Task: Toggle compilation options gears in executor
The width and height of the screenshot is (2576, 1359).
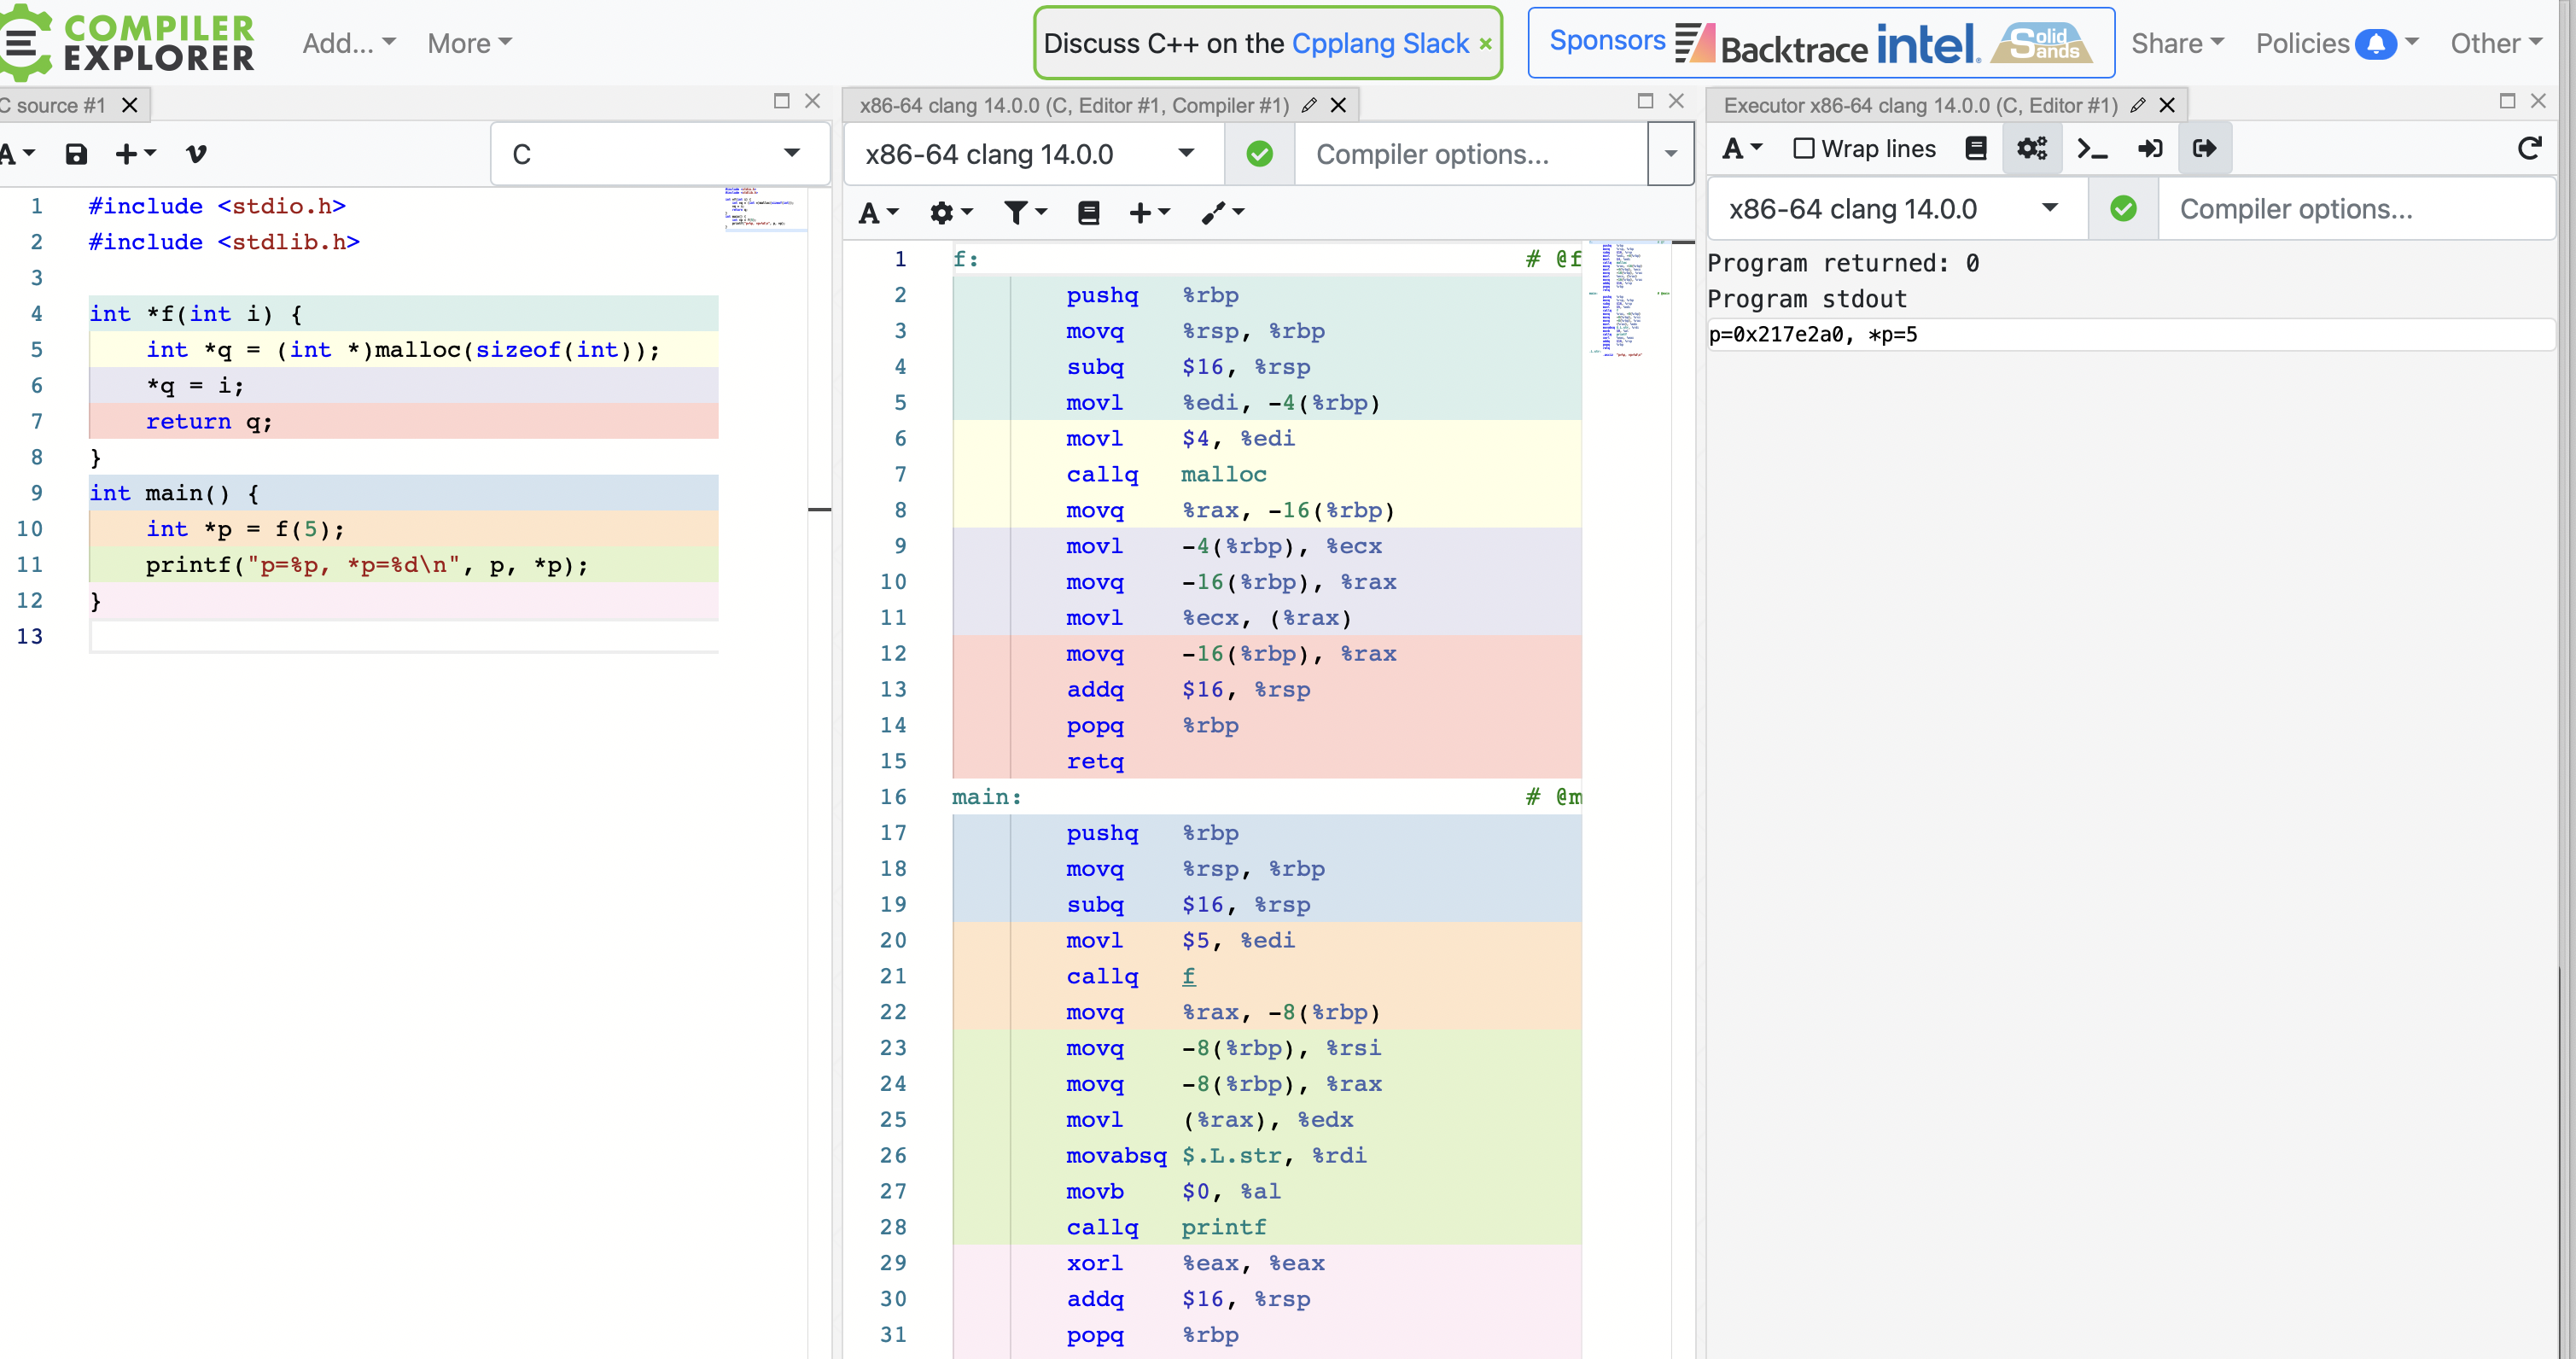Action: tap(2031, 149)
